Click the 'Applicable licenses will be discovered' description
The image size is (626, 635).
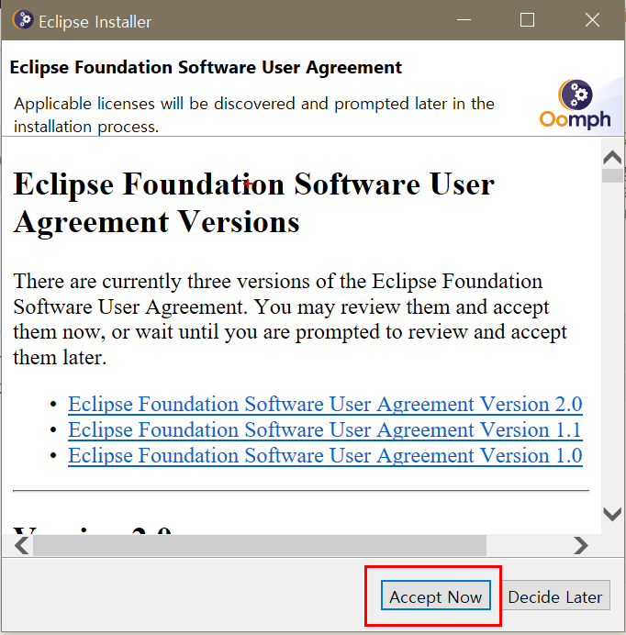[254, 115]
